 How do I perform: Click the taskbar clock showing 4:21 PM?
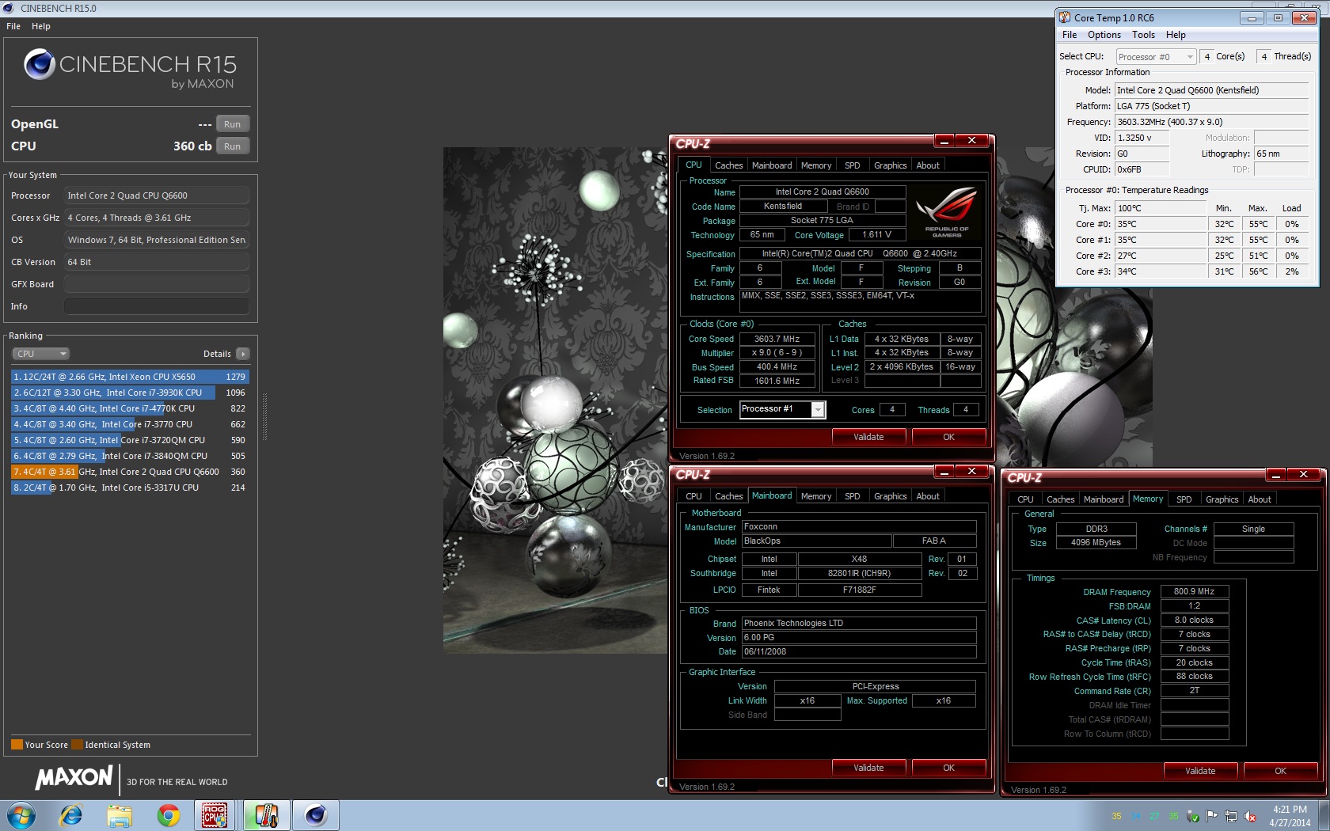(1290, 816)
